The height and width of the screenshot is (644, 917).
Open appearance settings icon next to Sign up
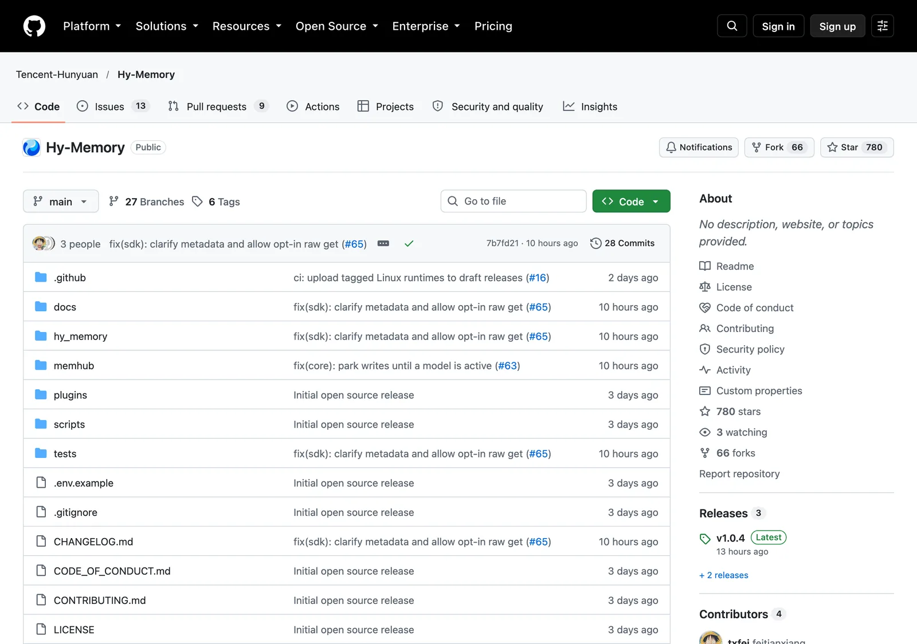pos(883,26)
